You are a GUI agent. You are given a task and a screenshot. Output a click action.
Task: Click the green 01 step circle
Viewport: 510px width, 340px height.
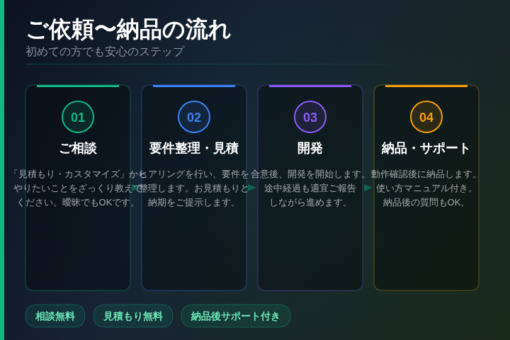(x=78, y=117)
